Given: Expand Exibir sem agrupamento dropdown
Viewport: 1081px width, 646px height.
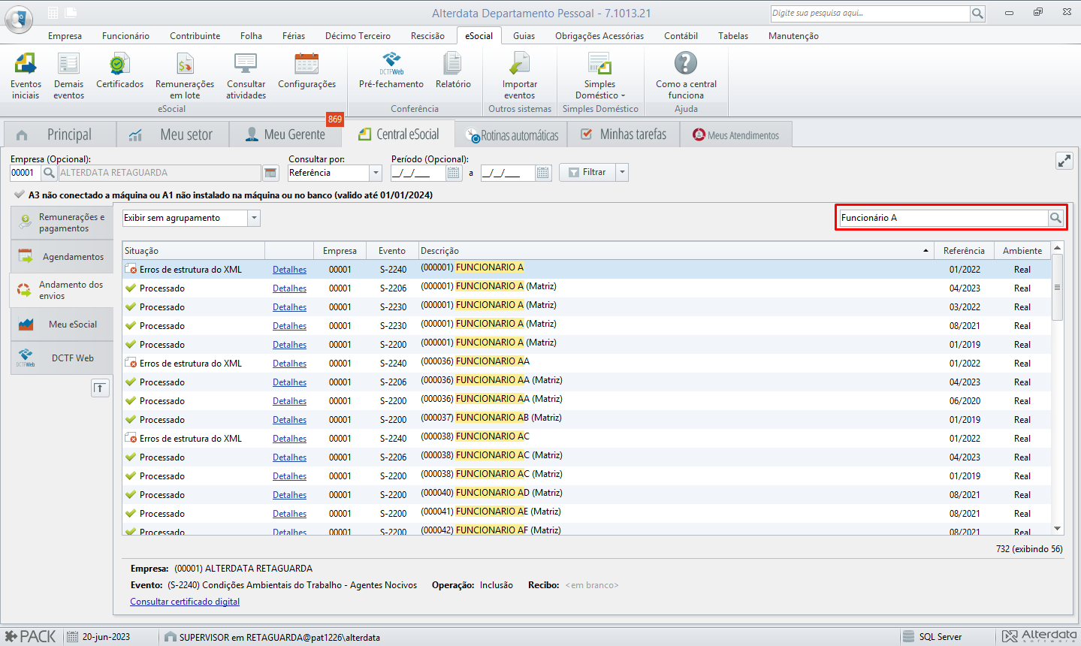Looking at the screenshot, I should click(x=254, y=218).
